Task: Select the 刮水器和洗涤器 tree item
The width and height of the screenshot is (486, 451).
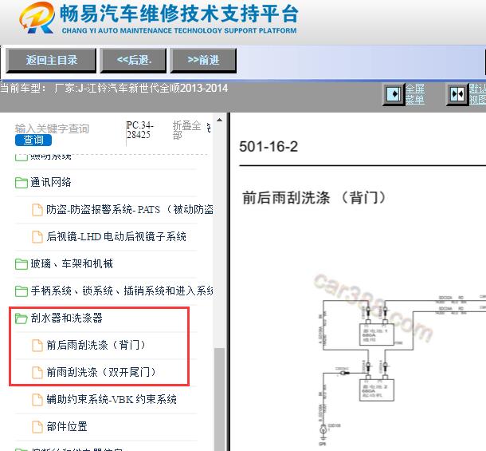Action: [x=66, y=318]
